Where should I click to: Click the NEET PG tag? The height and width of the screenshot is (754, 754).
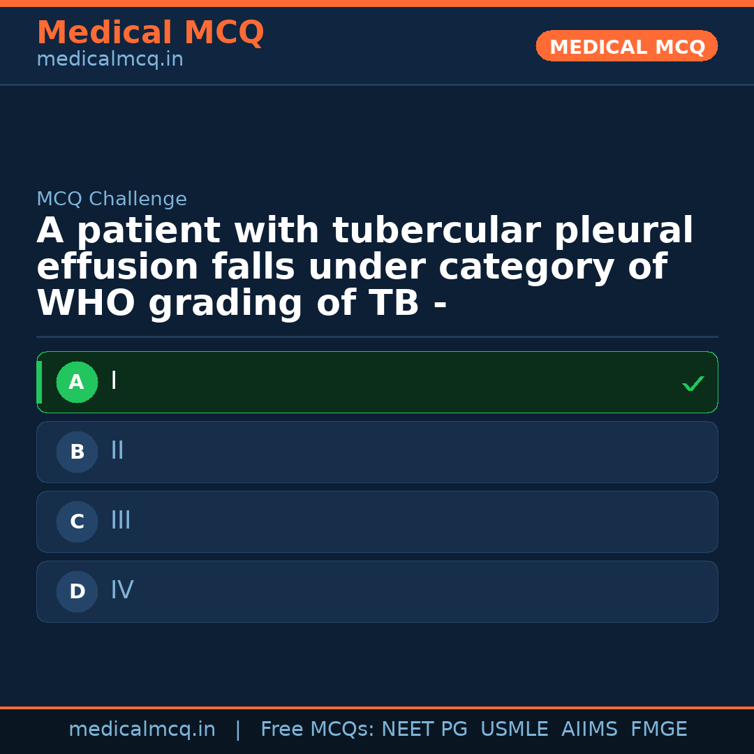424,728
